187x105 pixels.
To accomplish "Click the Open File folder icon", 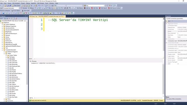I will pos(6,6).
